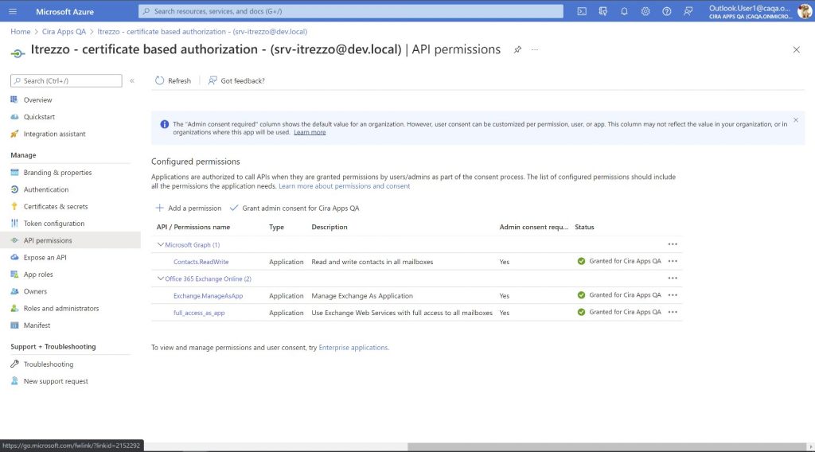Open the portal settings gear
Image resolution: width=815 pixels, height=452 pixels.
pyautogui.click(x=645, y=11)
